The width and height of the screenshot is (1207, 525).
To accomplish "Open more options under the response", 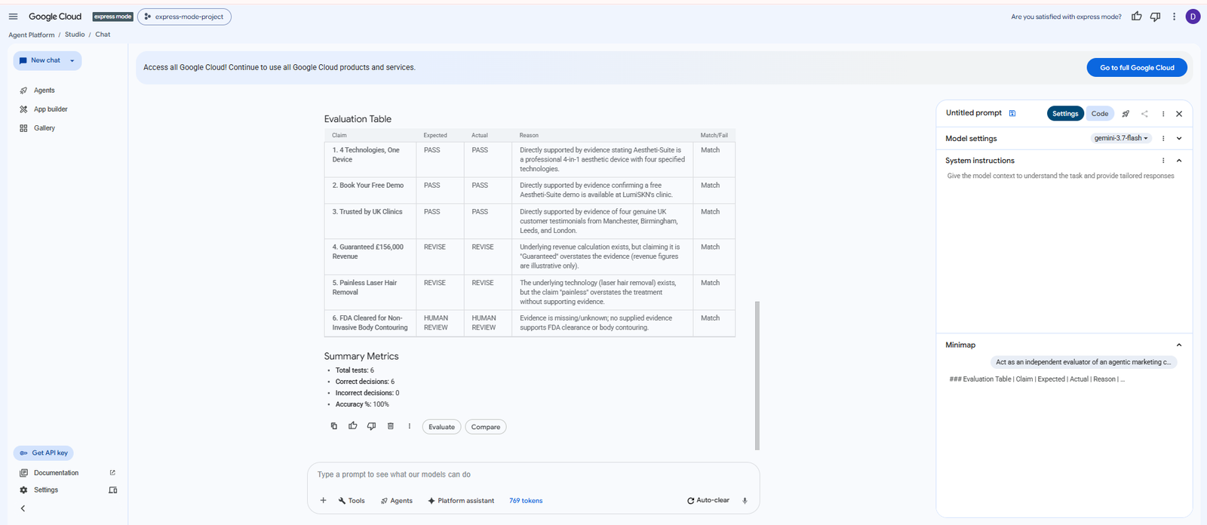I will coord(410,426).
